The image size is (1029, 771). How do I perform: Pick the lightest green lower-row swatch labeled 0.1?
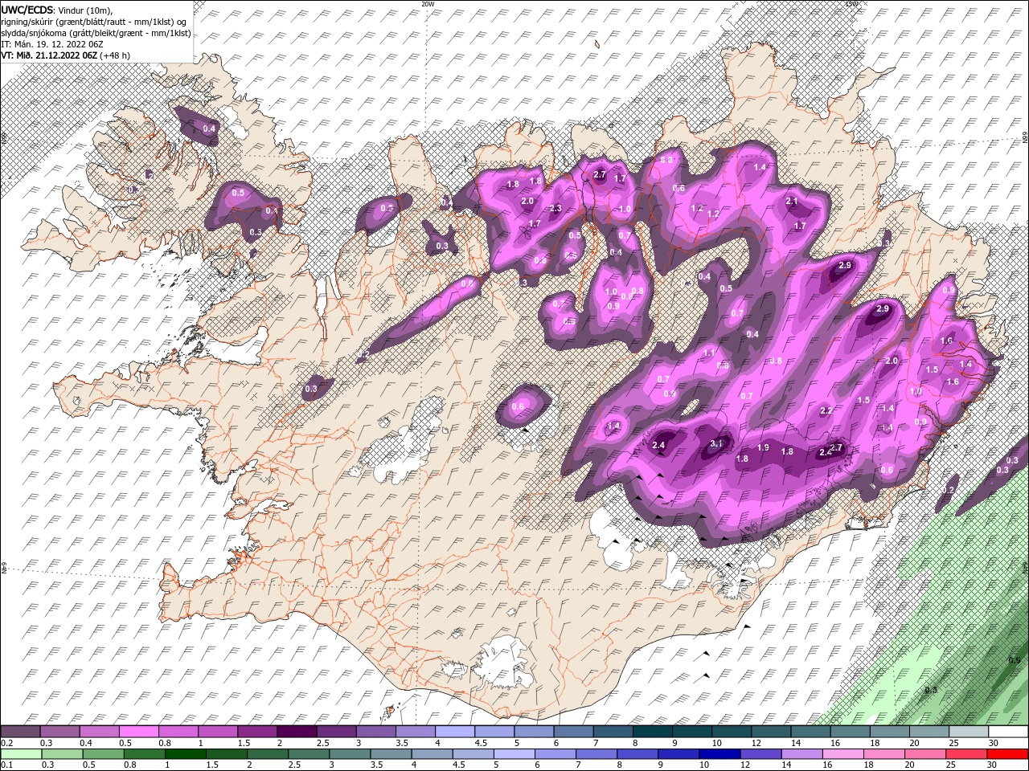click(x=20, y=753)
